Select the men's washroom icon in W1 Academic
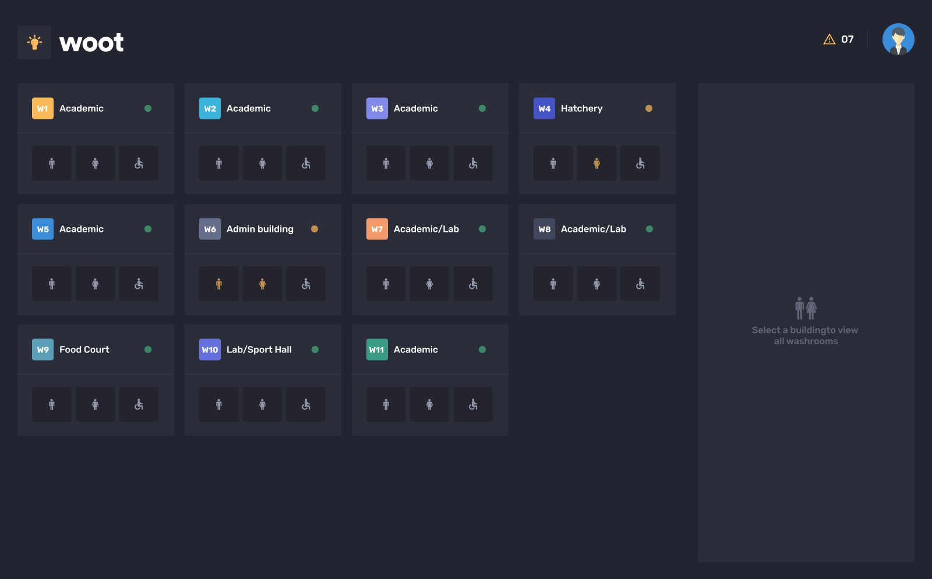Viewport: 932px width, 579px height. tap(52, 163)
